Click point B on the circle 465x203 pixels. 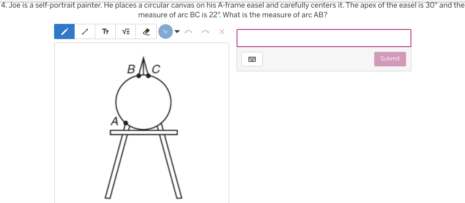pos(139,76)
